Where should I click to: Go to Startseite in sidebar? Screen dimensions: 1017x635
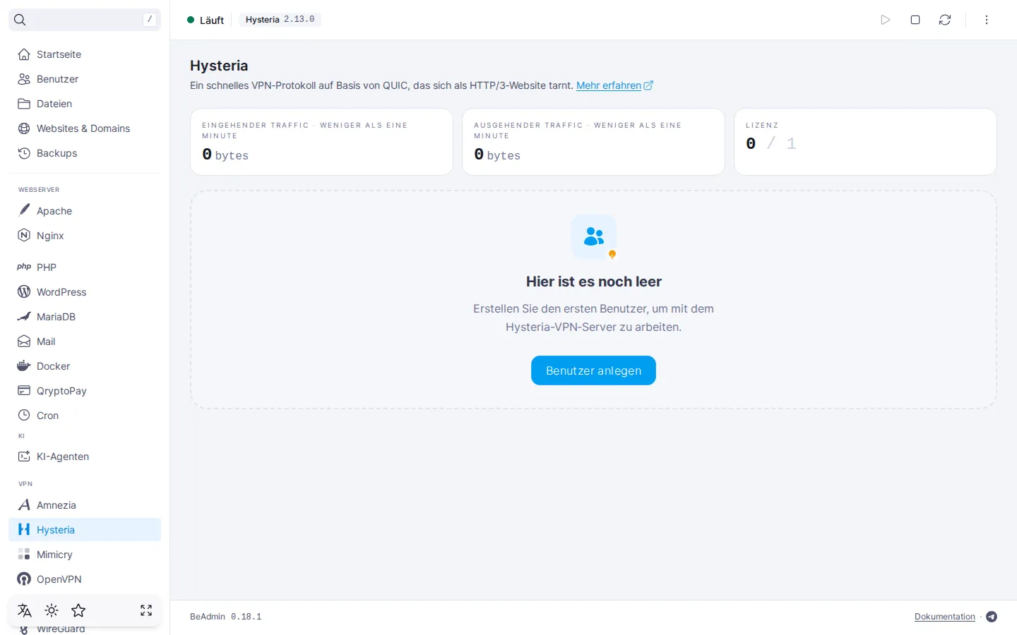pyautogui.click(x=85, y=54)
